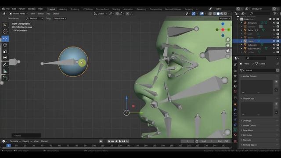Toggle the camera view icon
The width and height of the screenshot is (281, 158).
pyautogui.click(x=228, y=51)
